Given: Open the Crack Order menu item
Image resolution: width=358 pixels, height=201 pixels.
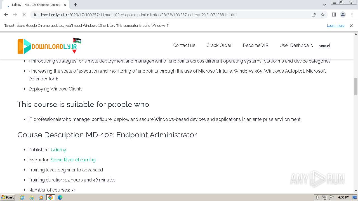Looking at the screenshot, I should click(219, 45).
